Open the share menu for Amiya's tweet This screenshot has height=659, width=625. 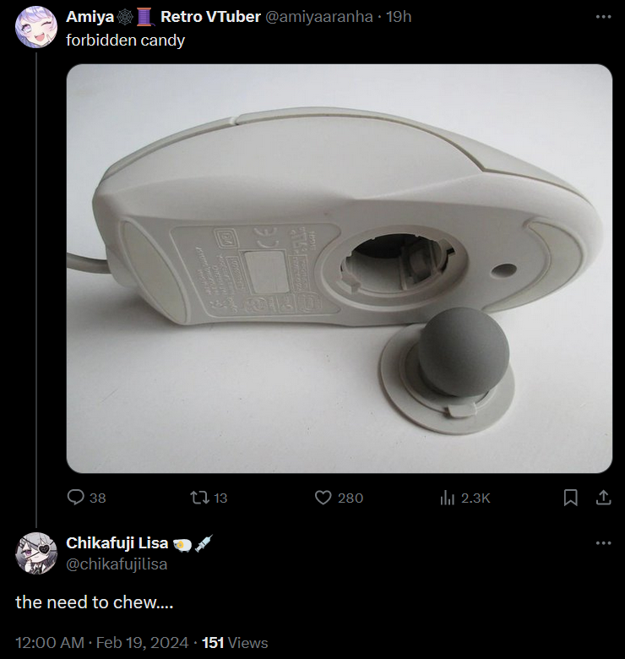[x=604, y=498]
